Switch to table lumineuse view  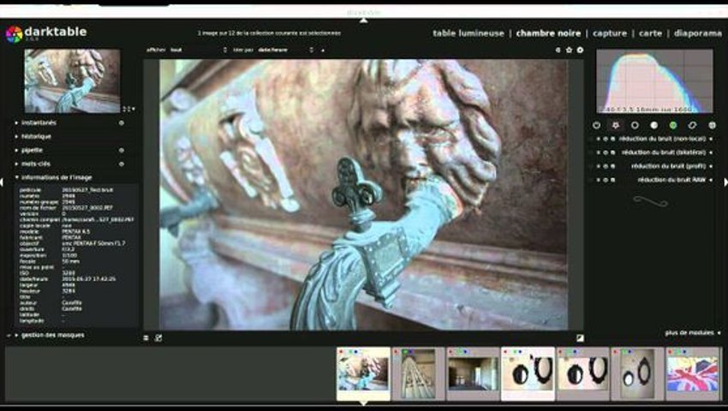tap(468, 33)
